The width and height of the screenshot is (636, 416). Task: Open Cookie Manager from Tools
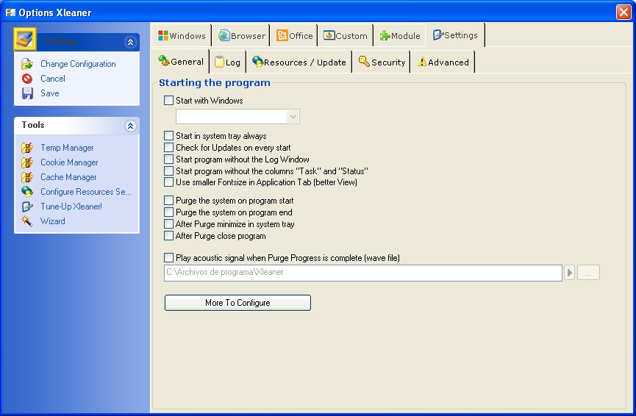(69, 162)
